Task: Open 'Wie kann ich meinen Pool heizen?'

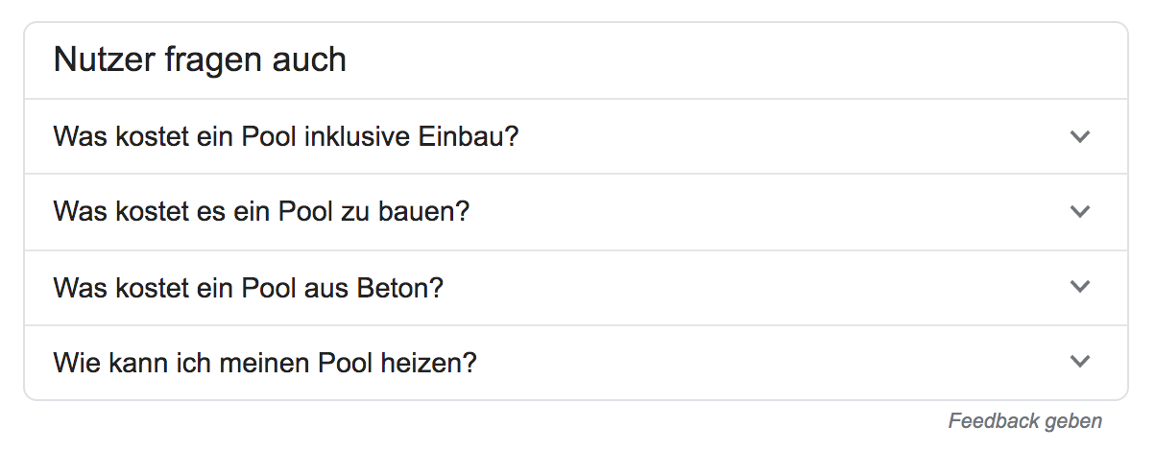Action: [265, 363]
